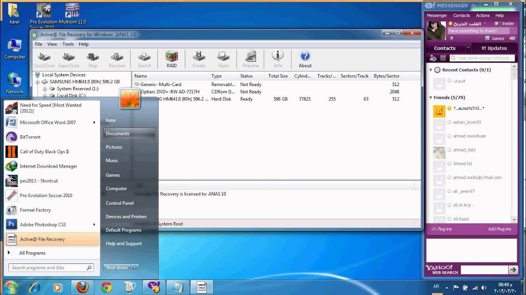Image resolution: width=526 pixels, height=295 pixels.
Task: Click the Chrome taskbar icon
Action: [x=106, y=287]
